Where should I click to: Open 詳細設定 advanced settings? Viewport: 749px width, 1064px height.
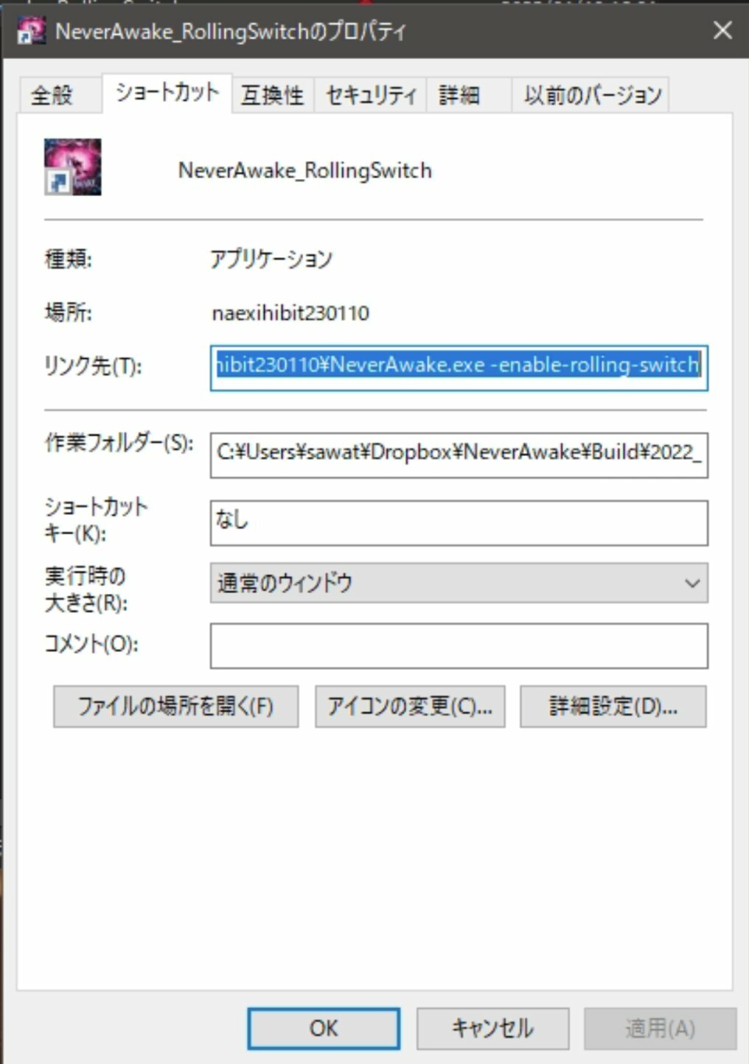coord(613,707)
